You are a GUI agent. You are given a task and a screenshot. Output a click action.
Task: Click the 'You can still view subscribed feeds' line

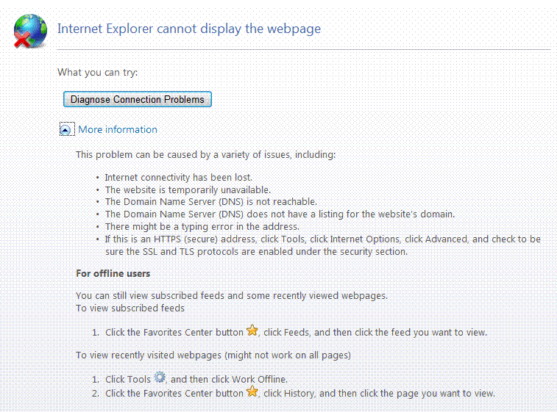tap(232, 296)
